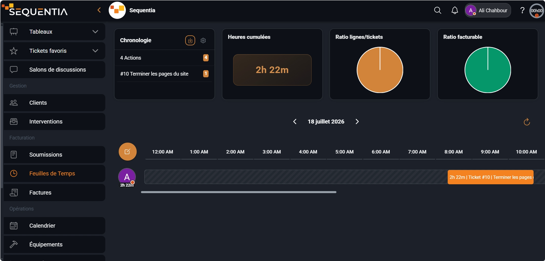Open notifications bell icon
The height and width of the screenshot is (261, 545).
455,11
